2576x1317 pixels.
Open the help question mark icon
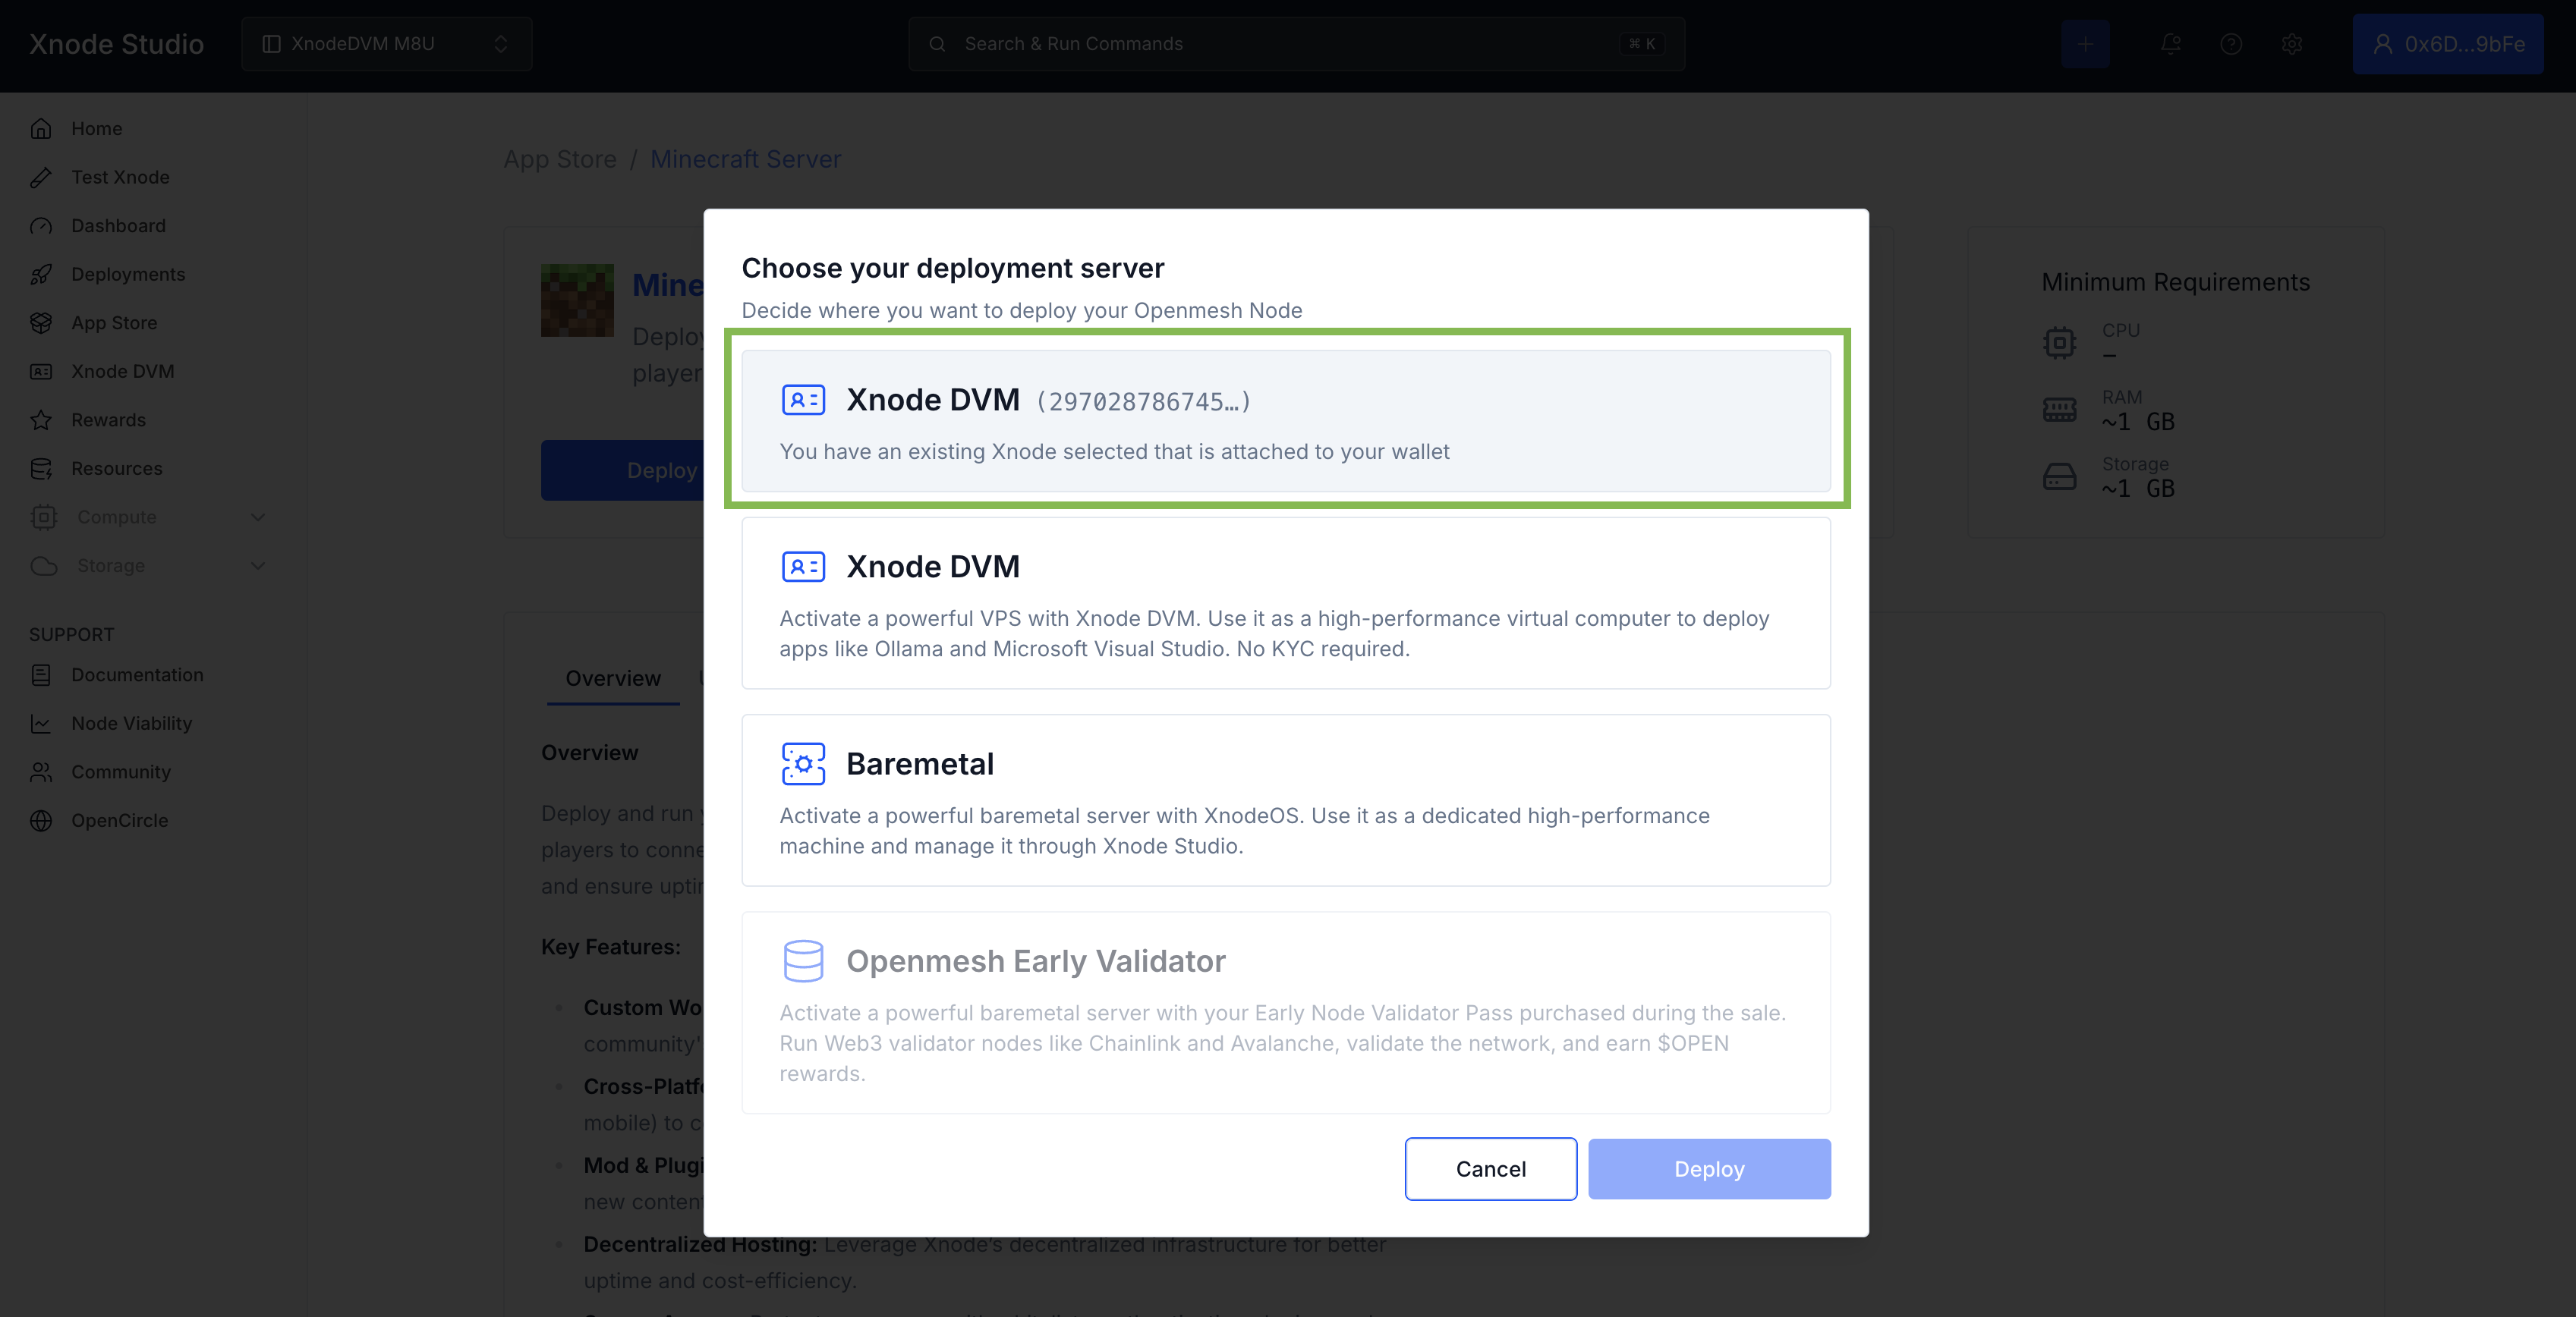2230,44
